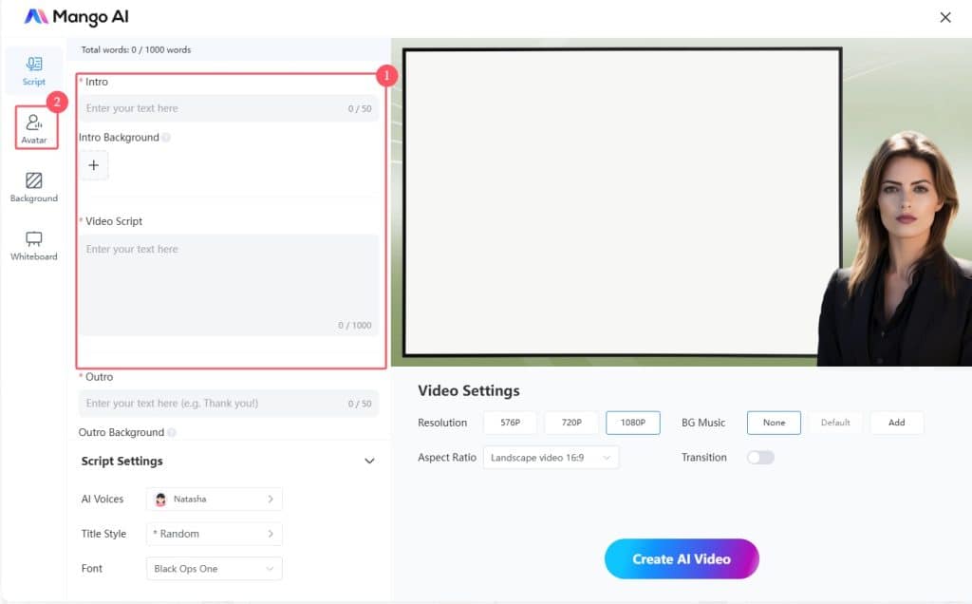Collapse the Script Settings section
This screenshot has width=972, height=604.
[x=369, y=462]
